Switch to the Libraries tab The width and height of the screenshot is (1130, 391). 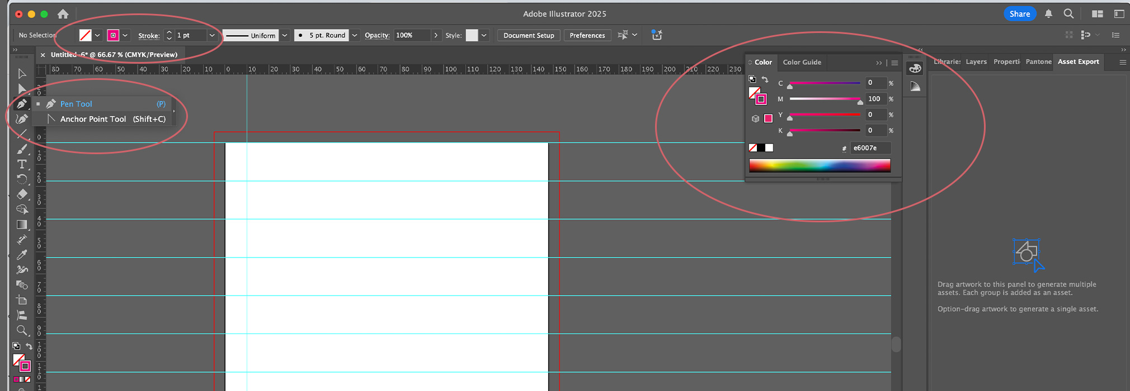pyautogui.click(x=947, y=62)
